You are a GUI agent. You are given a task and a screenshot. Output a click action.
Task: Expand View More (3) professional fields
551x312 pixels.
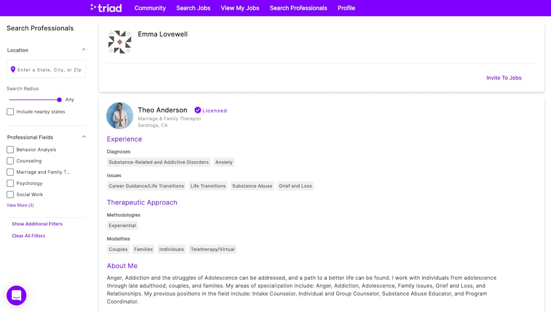click(20, 205)
